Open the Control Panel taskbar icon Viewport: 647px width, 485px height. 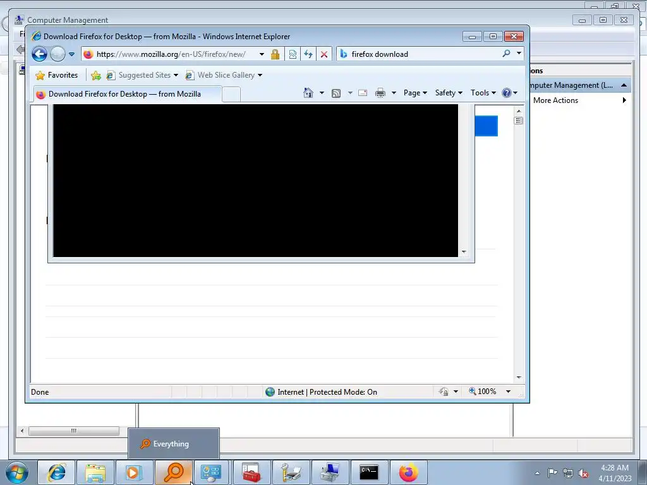tap(212, 472)
